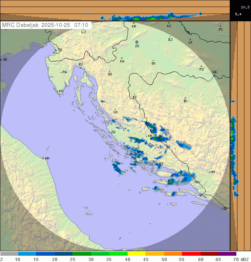Select the LJ marker on the map

[83, 30]
